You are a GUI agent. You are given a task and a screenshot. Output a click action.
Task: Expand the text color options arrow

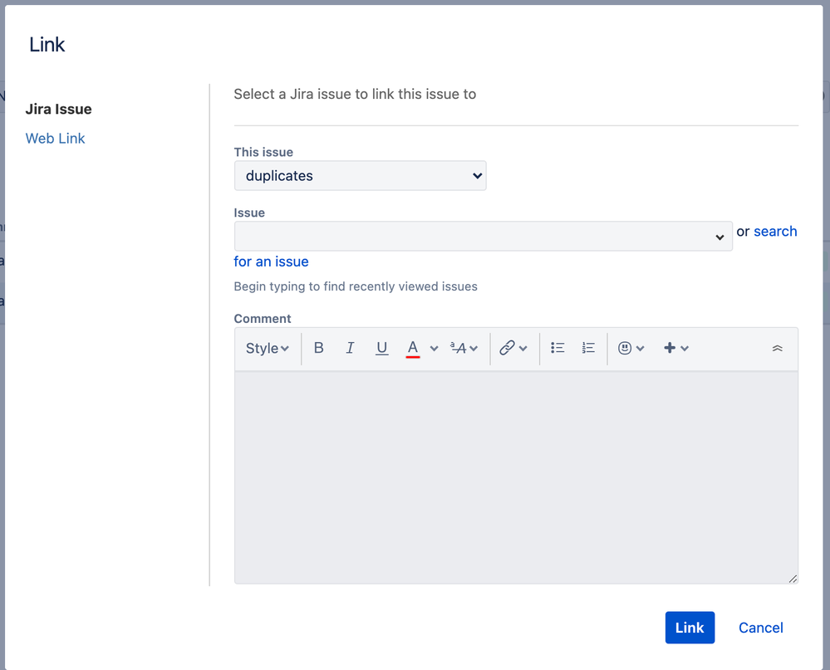(434, 349)
